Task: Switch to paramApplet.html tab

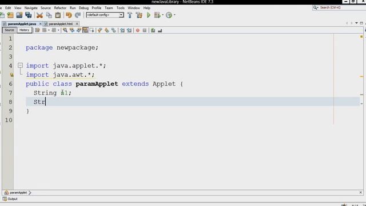Action: pos(61,24)
